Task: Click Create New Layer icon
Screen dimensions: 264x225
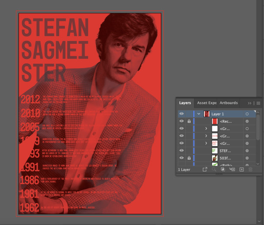Action: point(242,169)
